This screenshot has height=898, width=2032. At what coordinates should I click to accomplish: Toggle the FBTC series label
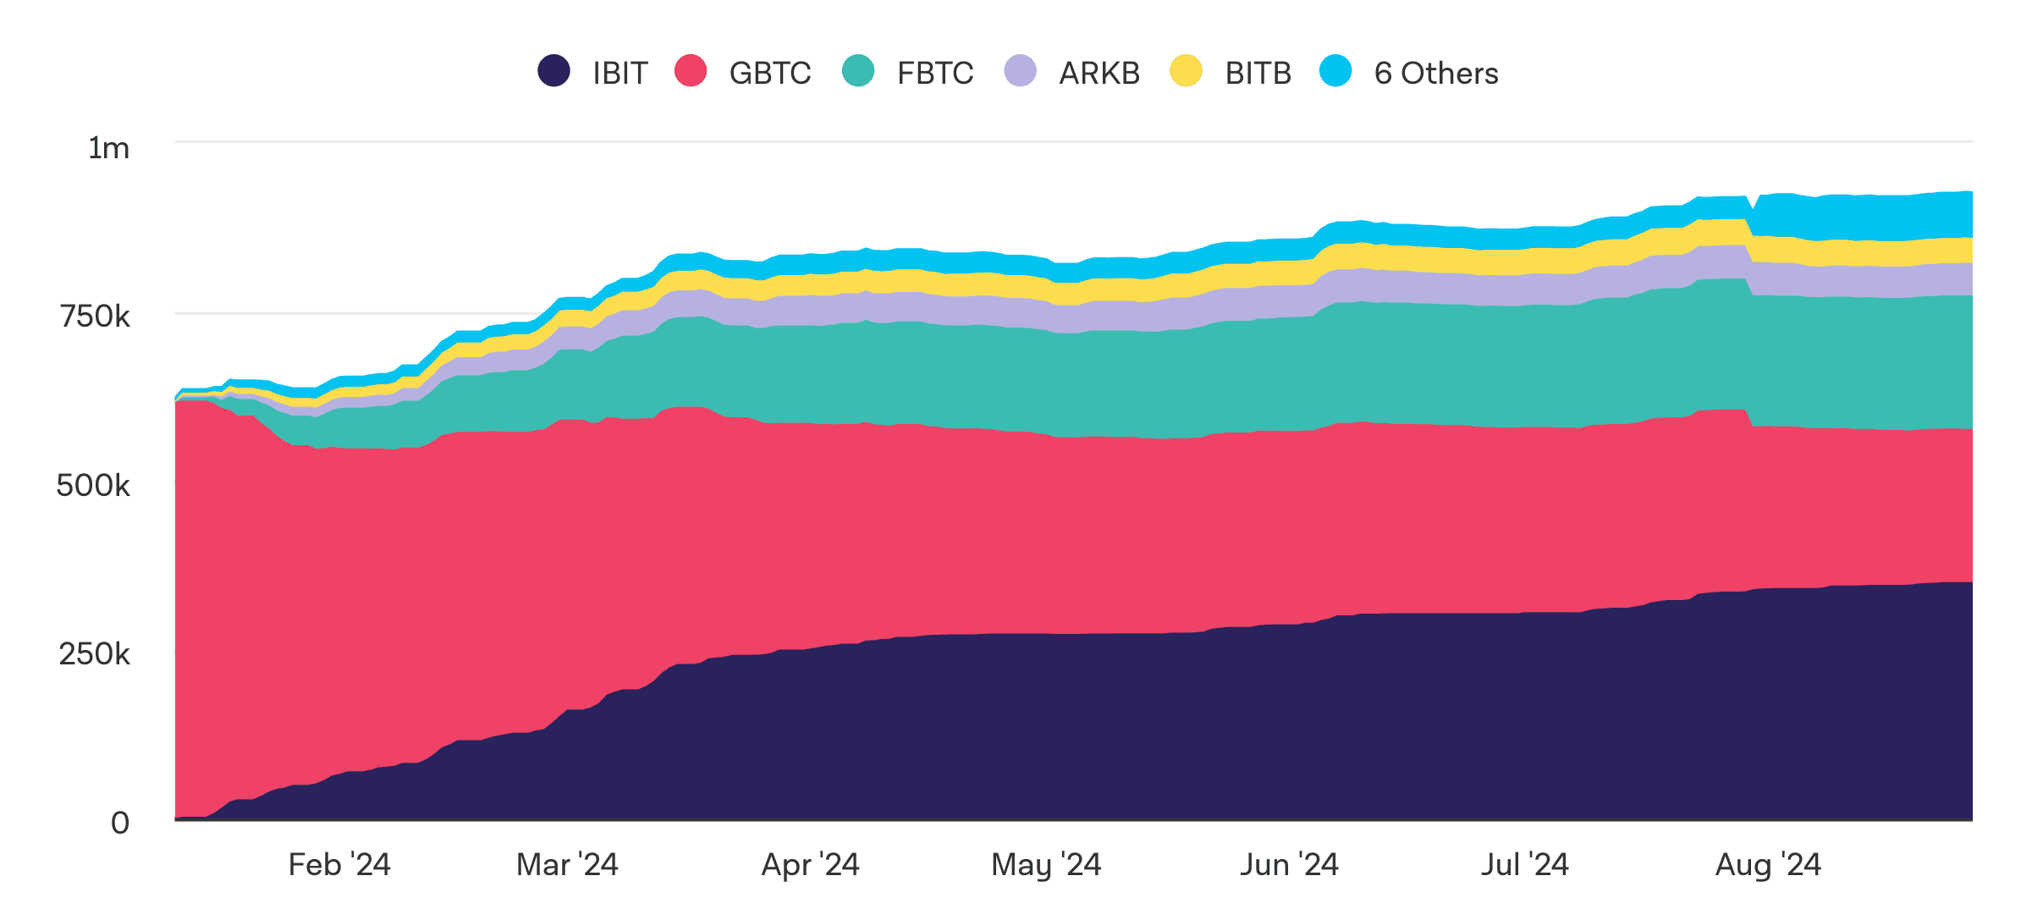tap(935, 74)
